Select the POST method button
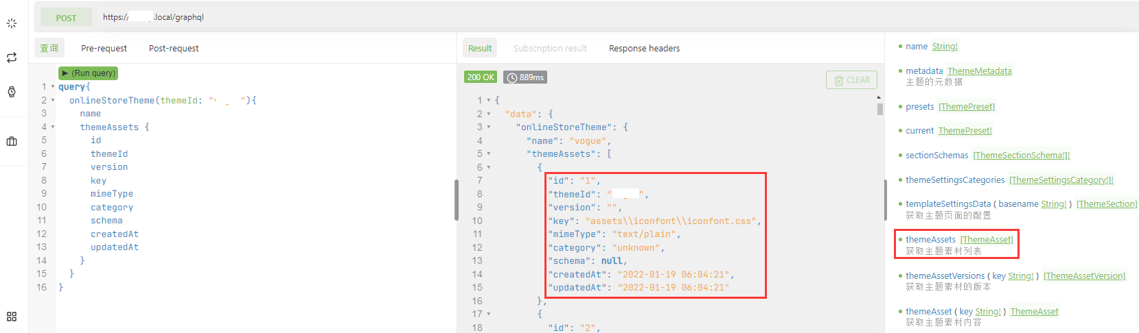 [66, 18]
